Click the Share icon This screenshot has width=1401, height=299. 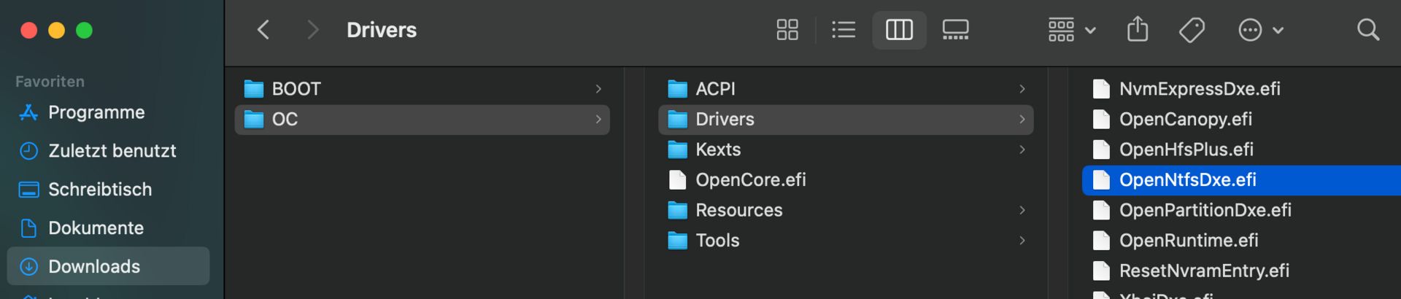(x=1138, y=30)
